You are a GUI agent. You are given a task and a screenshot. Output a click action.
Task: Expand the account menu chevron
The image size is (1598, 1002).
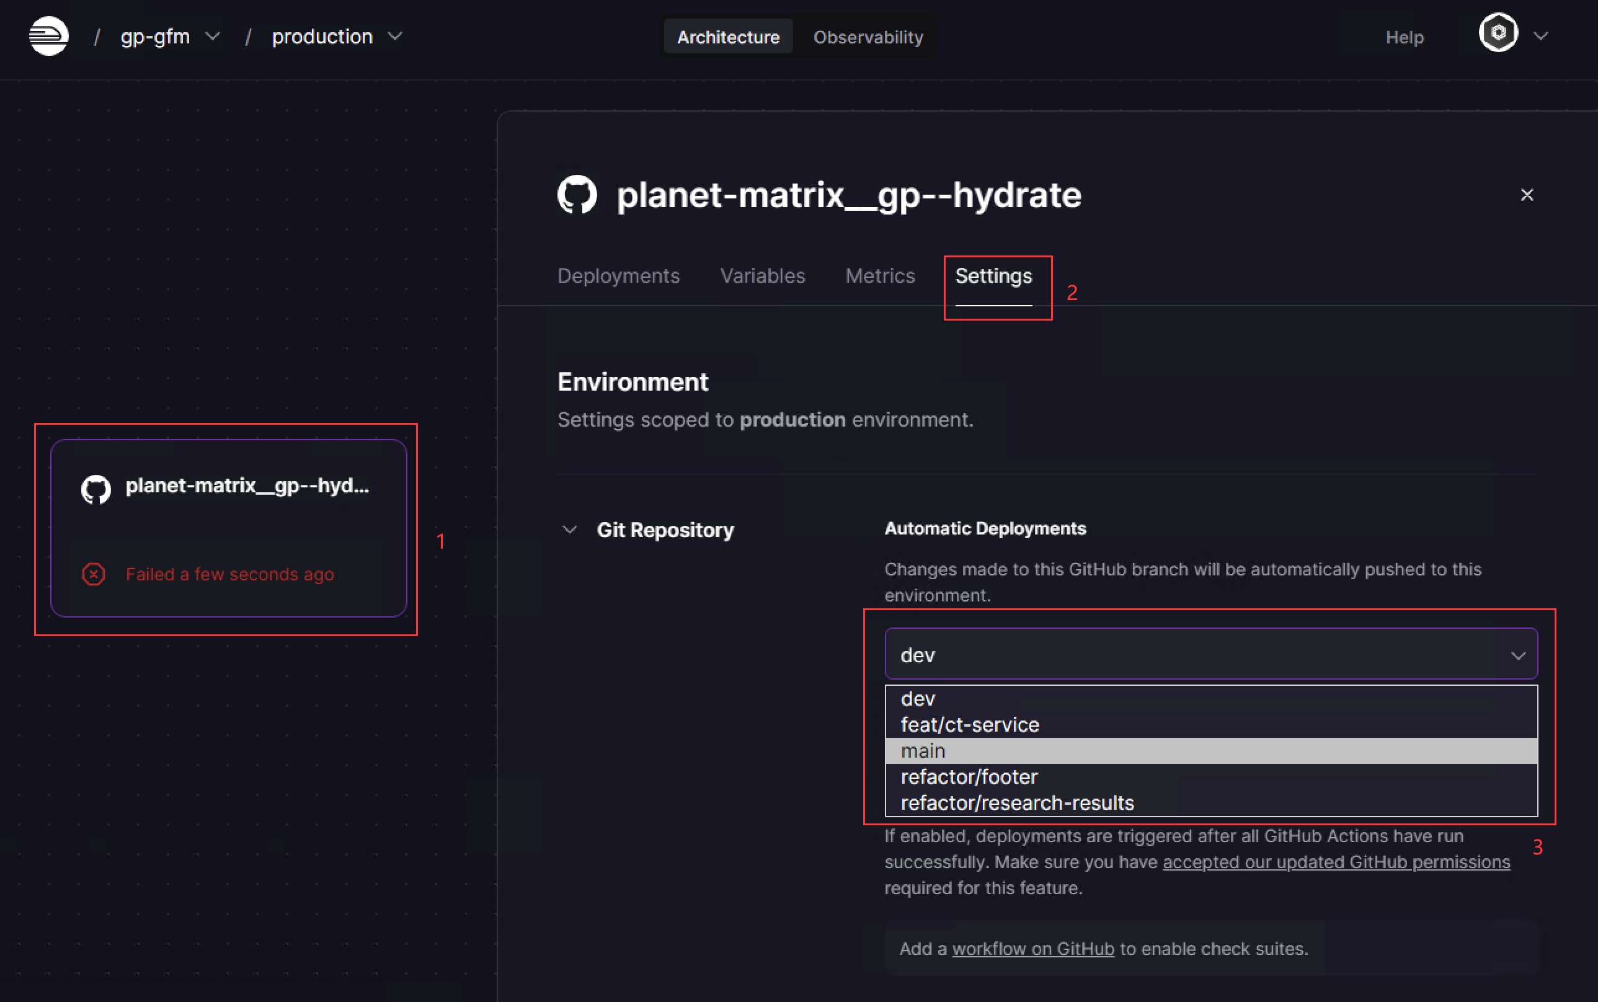[1540, 37]
